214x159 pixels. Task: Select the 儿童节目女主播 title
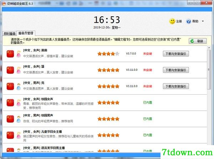(42, 132)
